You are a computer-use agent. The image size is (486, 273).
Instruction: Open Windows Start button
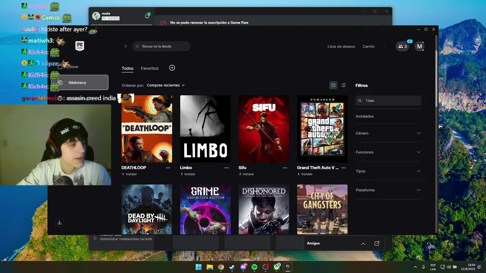(x=199, y=267)
